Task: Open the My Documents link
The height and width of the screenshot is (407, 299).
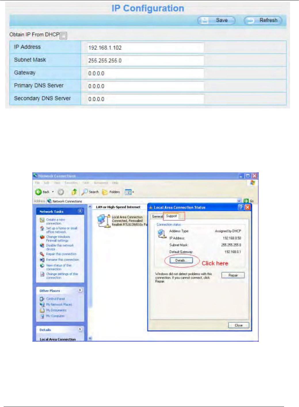Action: [56, 310]
